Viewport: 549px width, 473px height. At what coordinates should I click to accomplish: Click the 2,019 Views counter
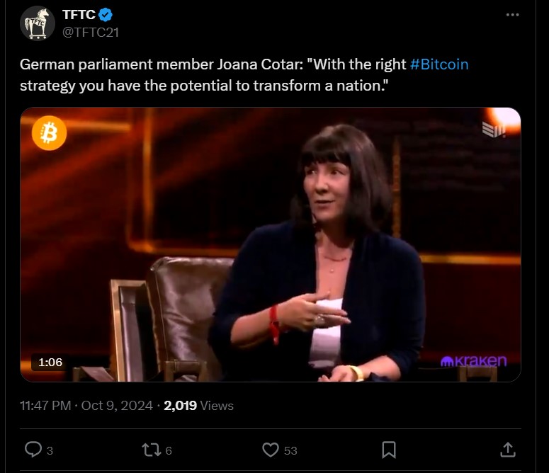[x=198, y=406]
